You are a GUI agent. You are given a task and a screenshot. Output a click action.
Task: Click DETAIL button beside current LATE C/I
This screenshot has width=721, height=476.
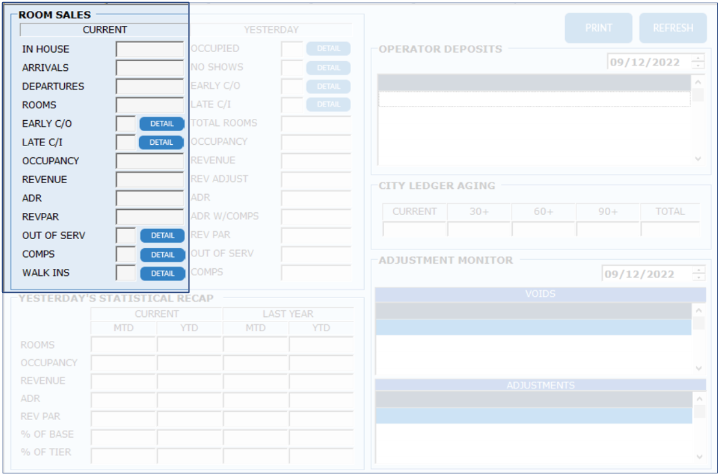click(162, 142)
